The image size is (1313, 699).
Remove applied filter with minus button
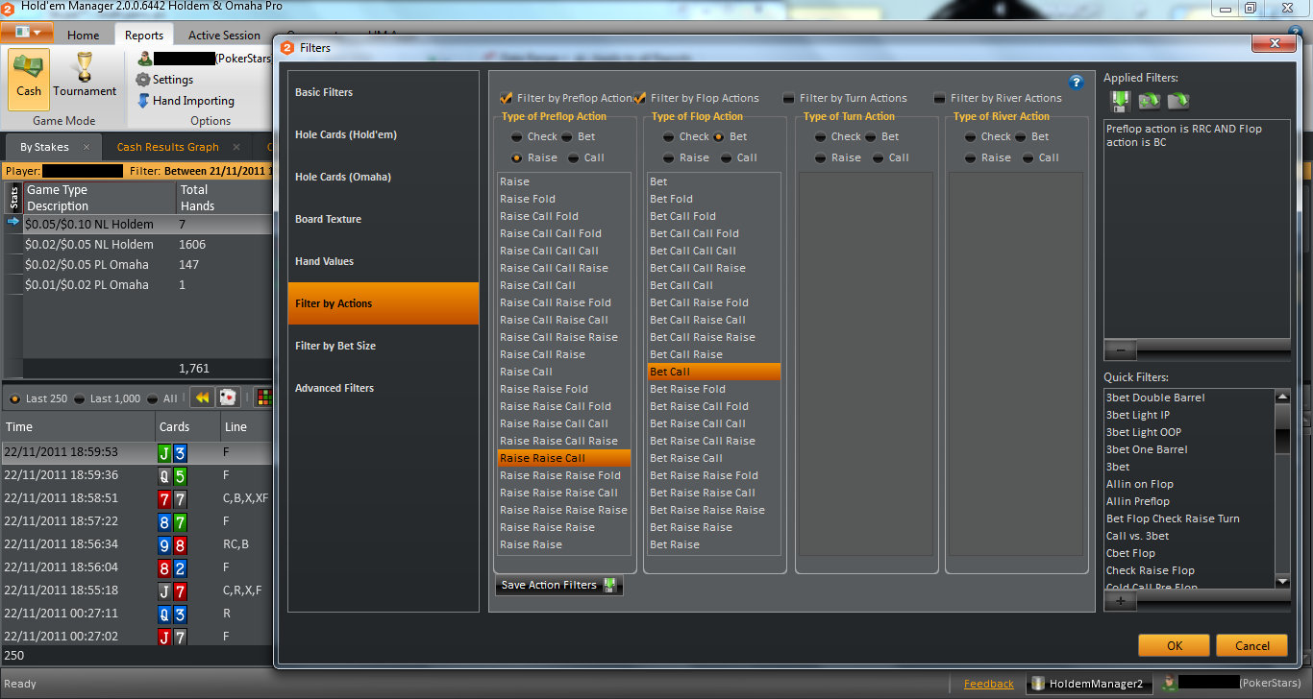click(1120, 349)
